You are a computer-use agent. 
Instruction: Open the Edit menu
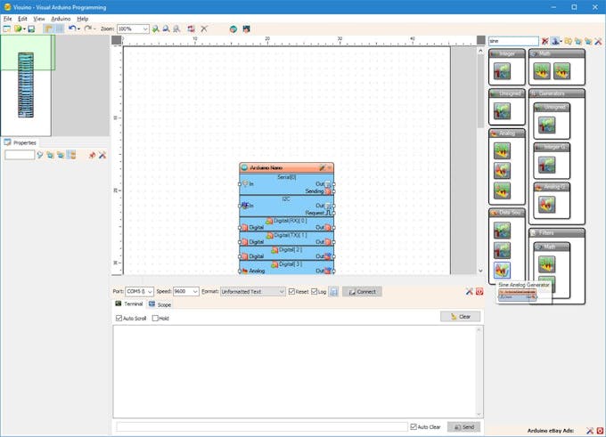tap(22, 19)
